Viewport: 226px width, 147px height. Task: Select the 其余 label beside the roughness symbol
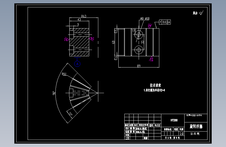195,13
